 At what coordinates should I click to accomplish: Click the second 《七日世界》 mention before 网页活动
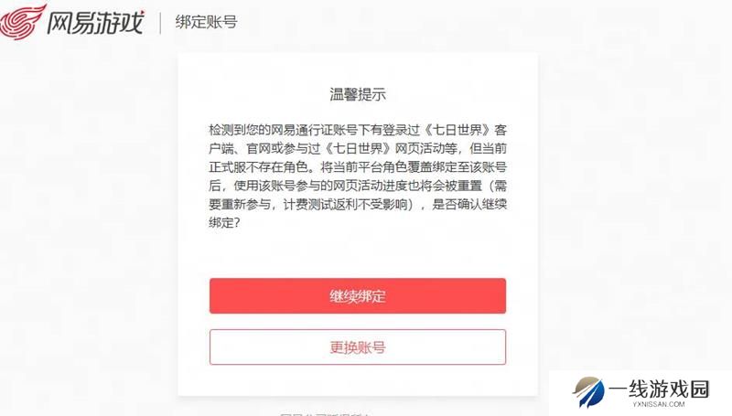point(357,148)
